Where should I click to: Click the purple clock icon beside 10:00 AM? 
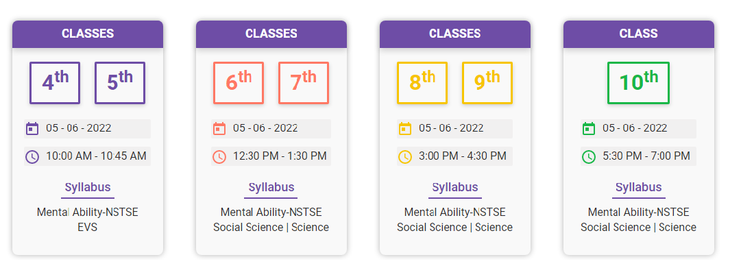click(x=32, y=156)
